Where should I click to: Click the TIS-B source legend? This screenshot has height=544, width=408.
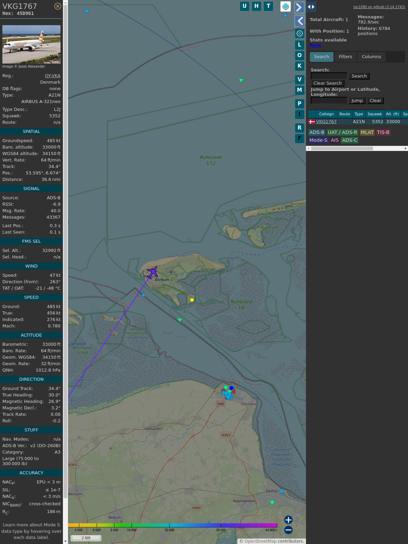(x=383, y=133)
